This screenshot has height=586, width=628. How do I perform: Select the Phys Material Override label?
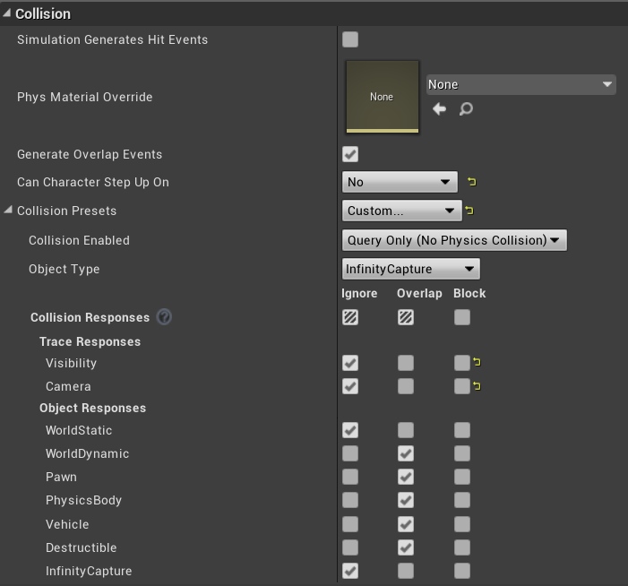point(84,97)
